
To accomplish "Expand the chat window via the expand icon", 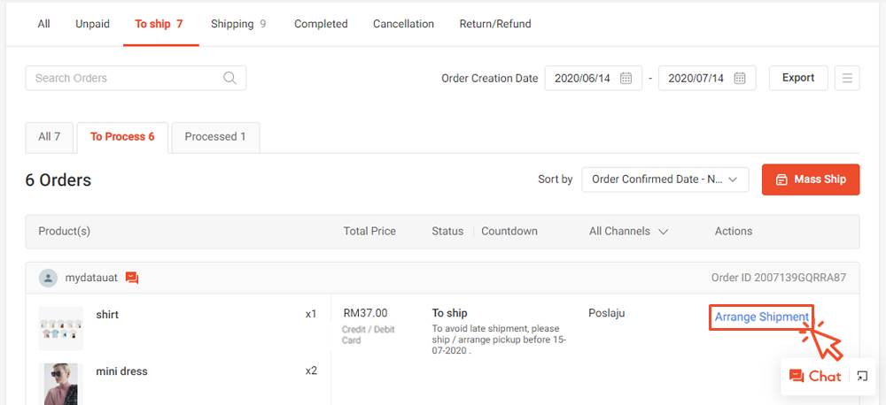I will [x=862, y=376].
